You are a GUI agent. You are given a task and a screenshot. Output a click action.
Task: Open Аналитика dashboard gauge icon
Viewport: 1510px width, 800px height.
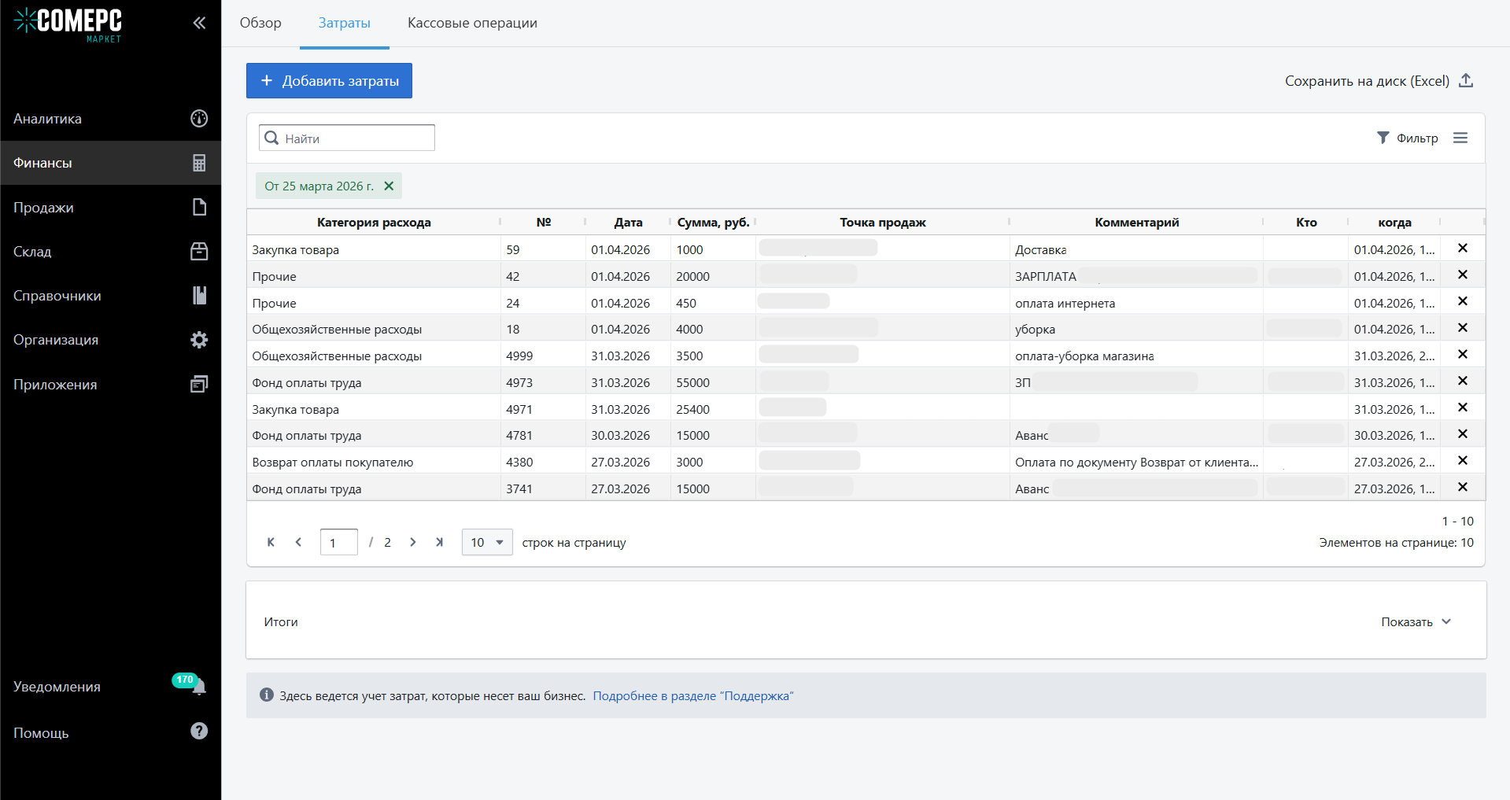tap(199, 119)
